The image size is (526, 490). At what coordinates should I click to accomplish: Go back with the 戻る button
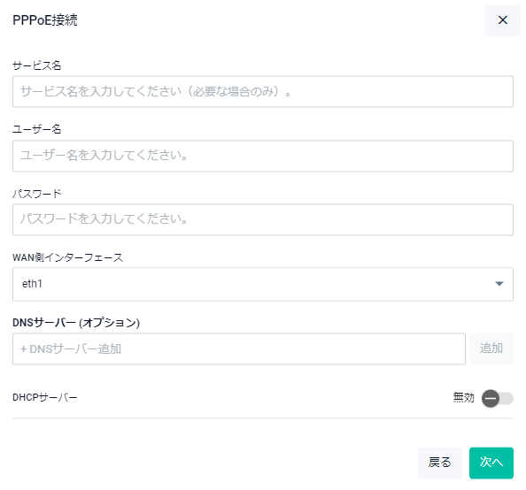pyautogui.click(x=440, y=463)
